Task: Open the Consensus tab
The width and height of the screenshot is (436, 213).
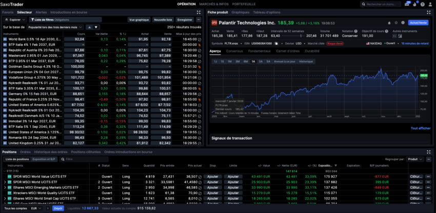Action: 234,51
